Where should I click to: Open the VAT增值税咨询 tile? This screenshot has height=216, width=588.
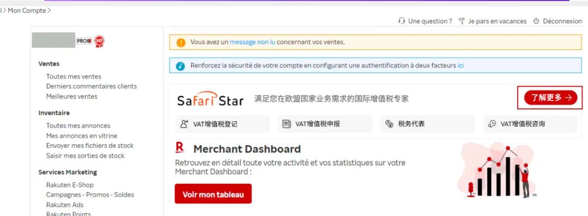click(530, 124)
